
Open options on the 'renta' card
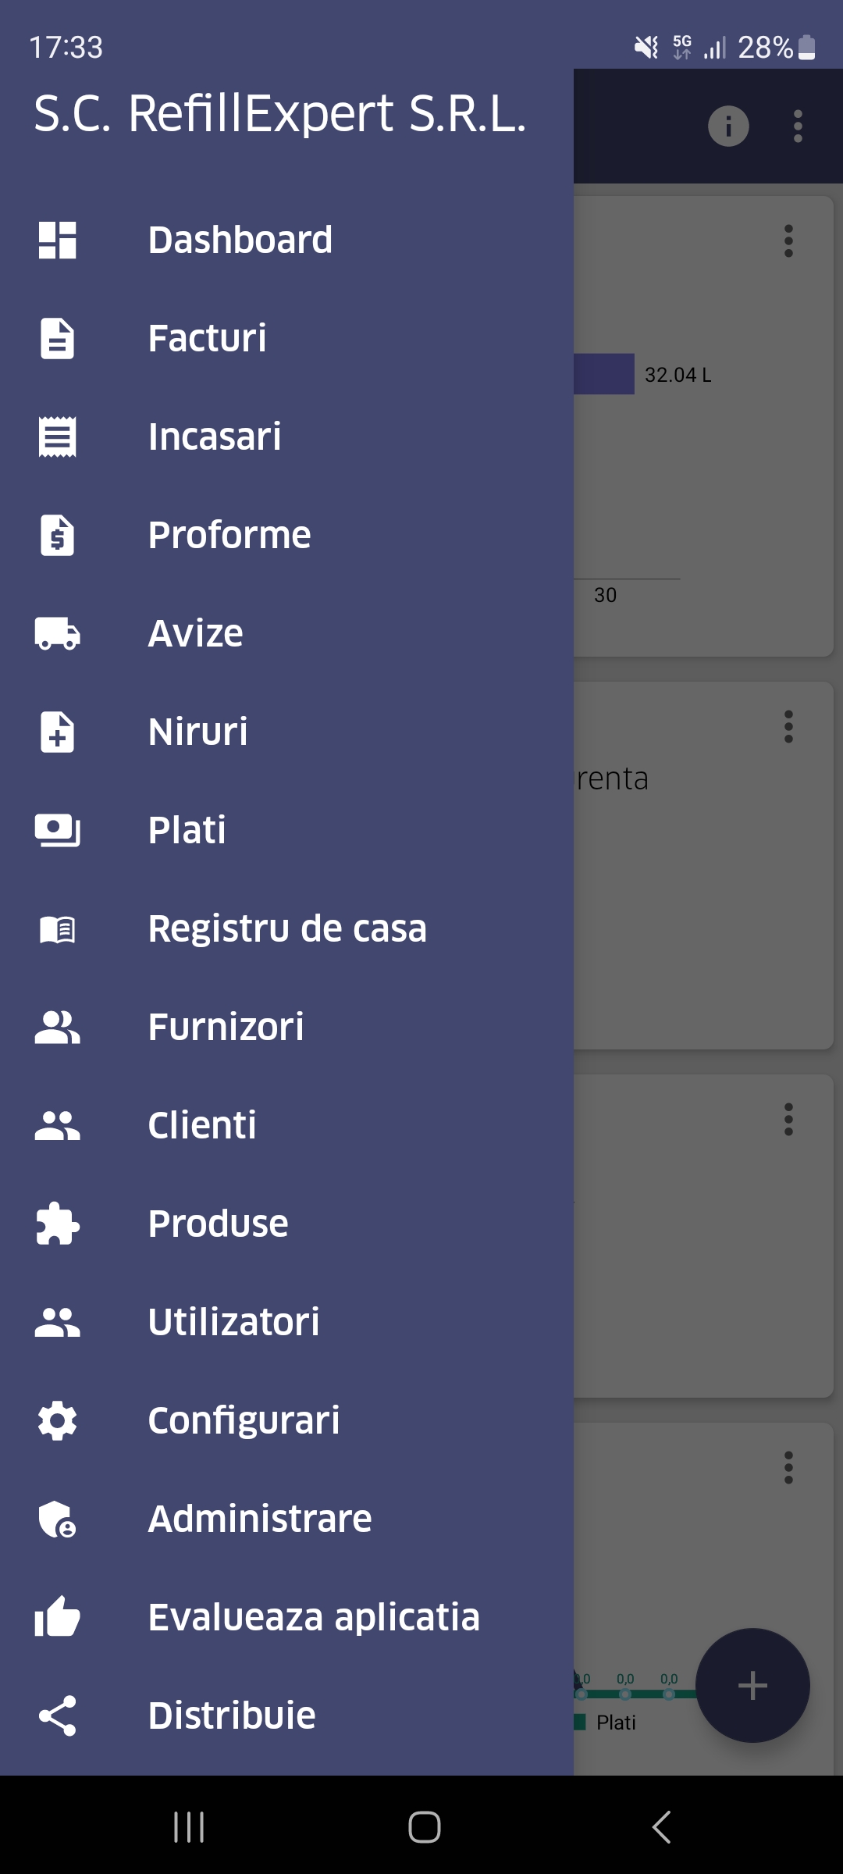tap(788, 726)
